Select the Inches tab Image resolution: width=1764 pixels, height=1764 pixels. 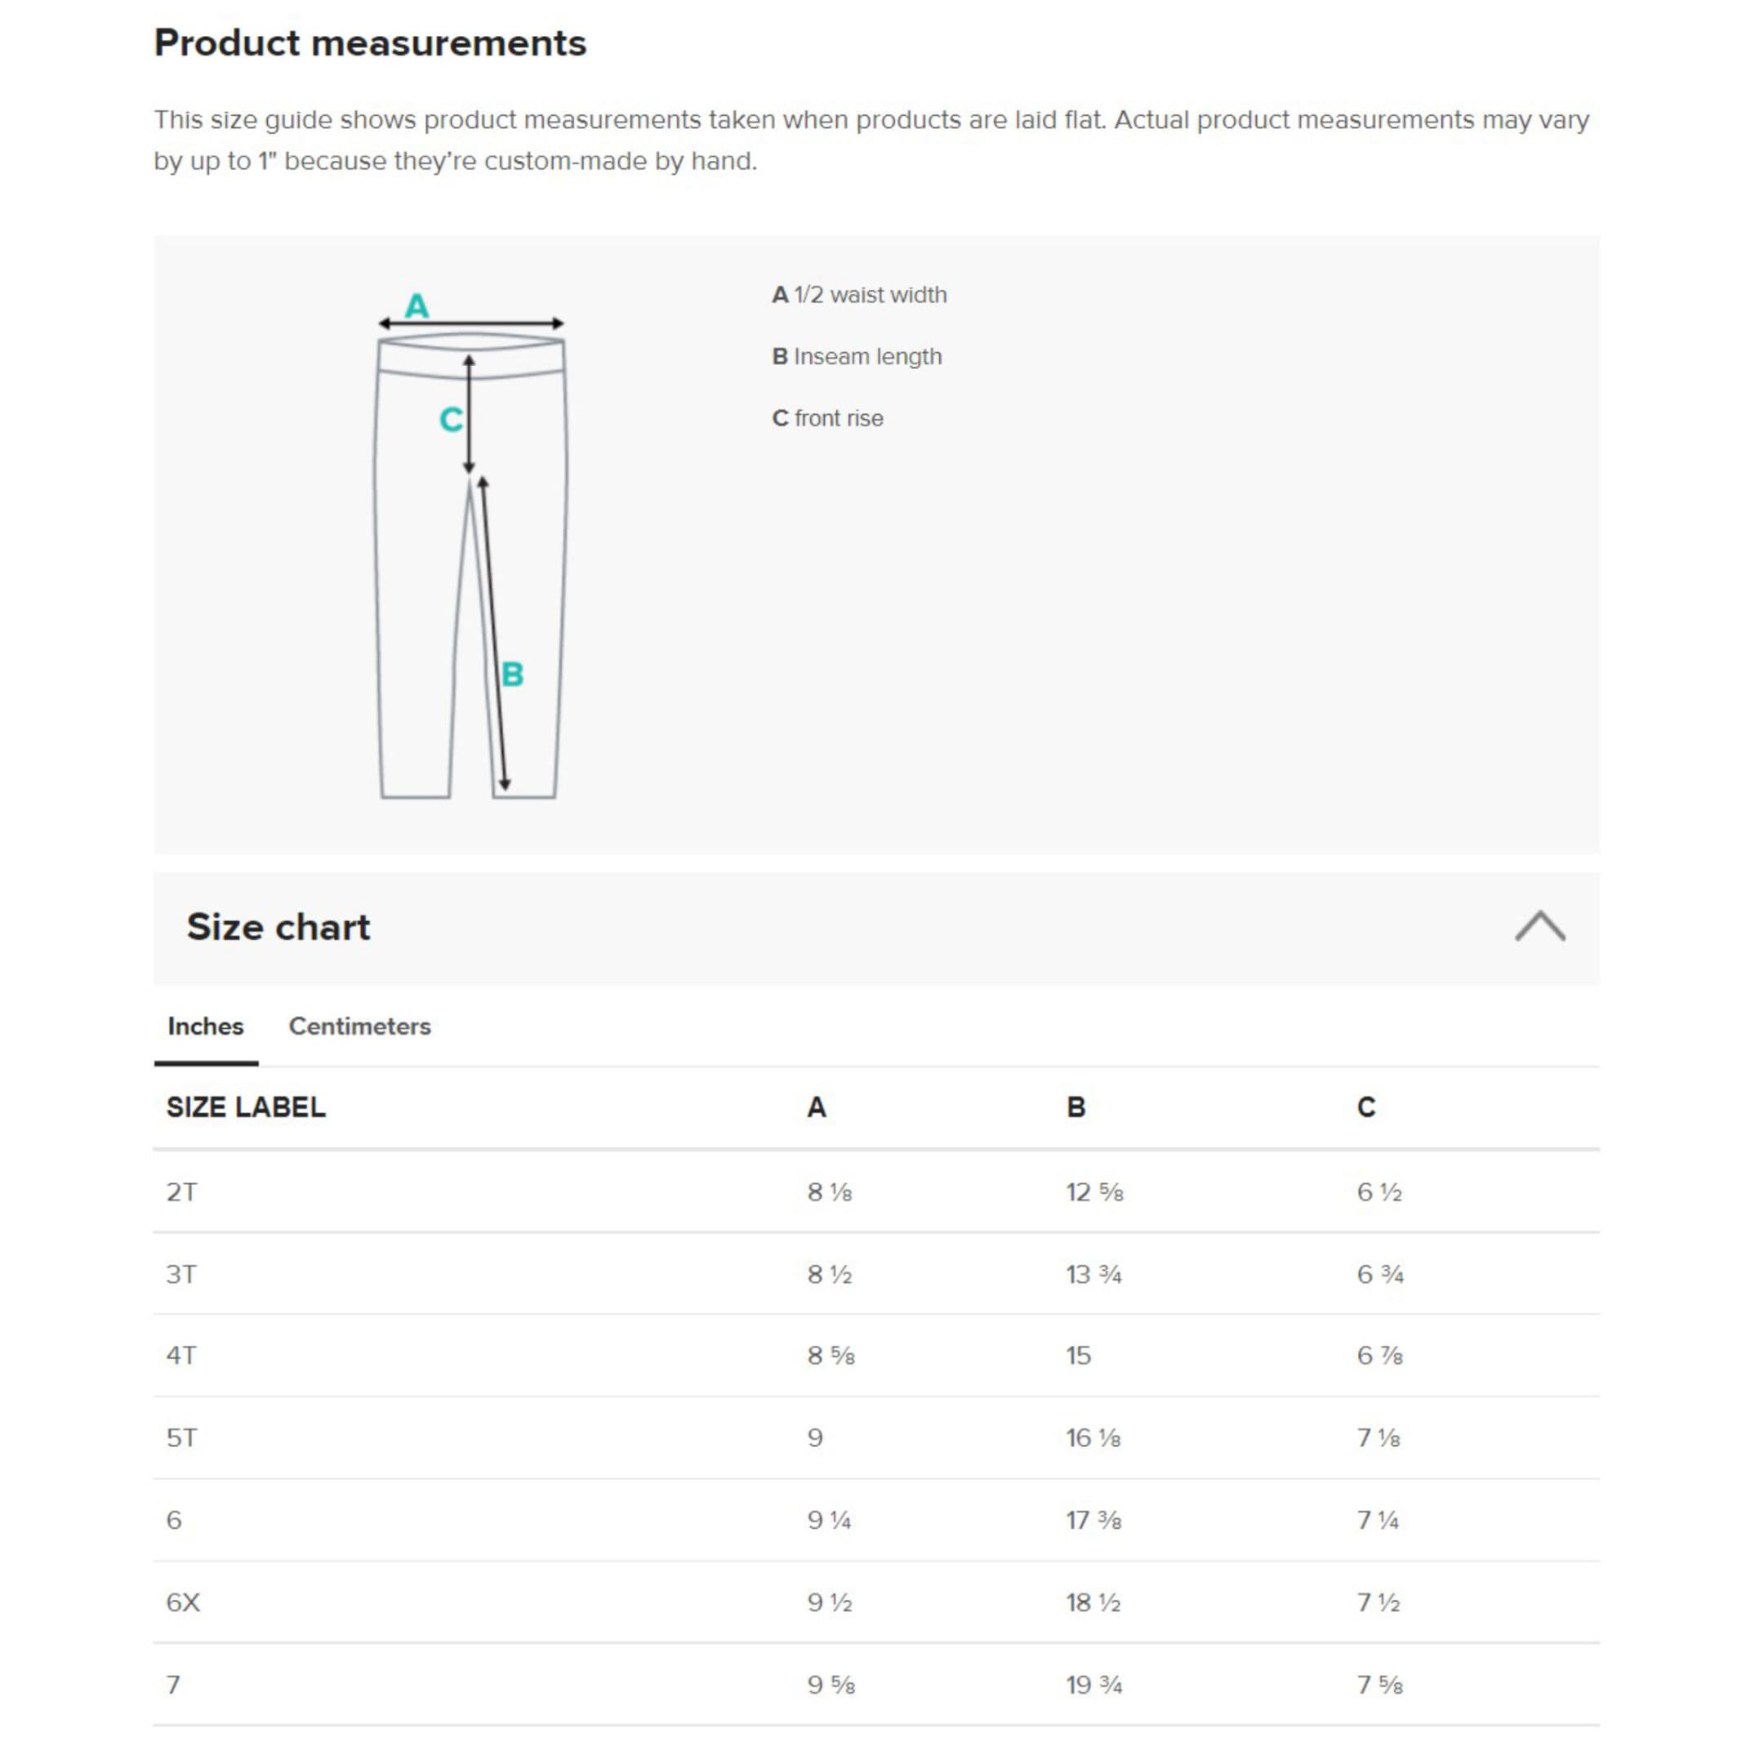point(206,1027)
